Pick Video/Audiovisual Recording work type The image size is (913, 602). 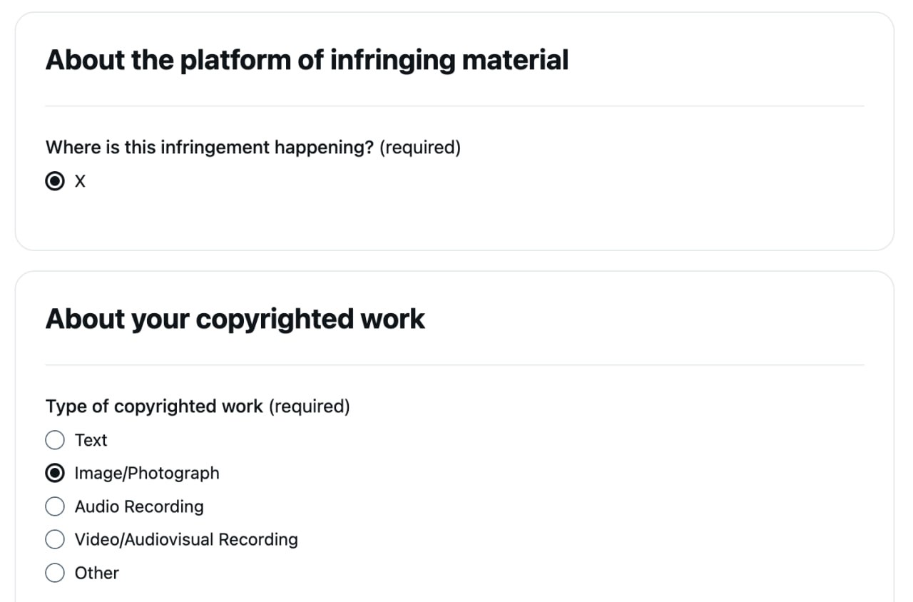55,539
